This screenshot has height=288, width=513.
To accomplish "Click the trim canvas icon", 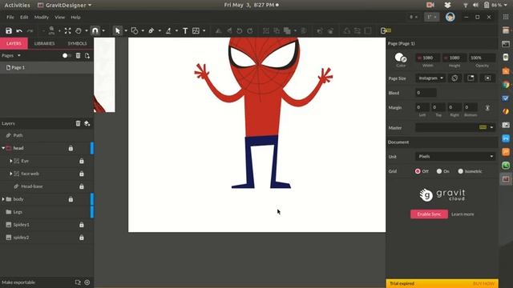I will [471, 78].
